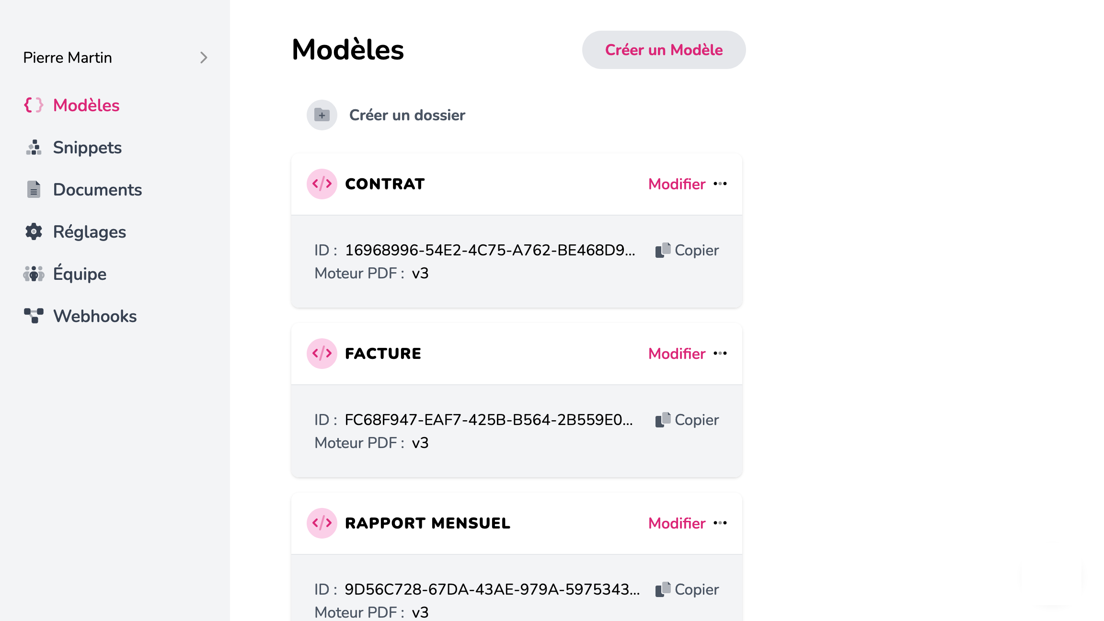Click the CONTRAT template code icon
Screen dimensions: 1104x621
click(x=322, y=184)
